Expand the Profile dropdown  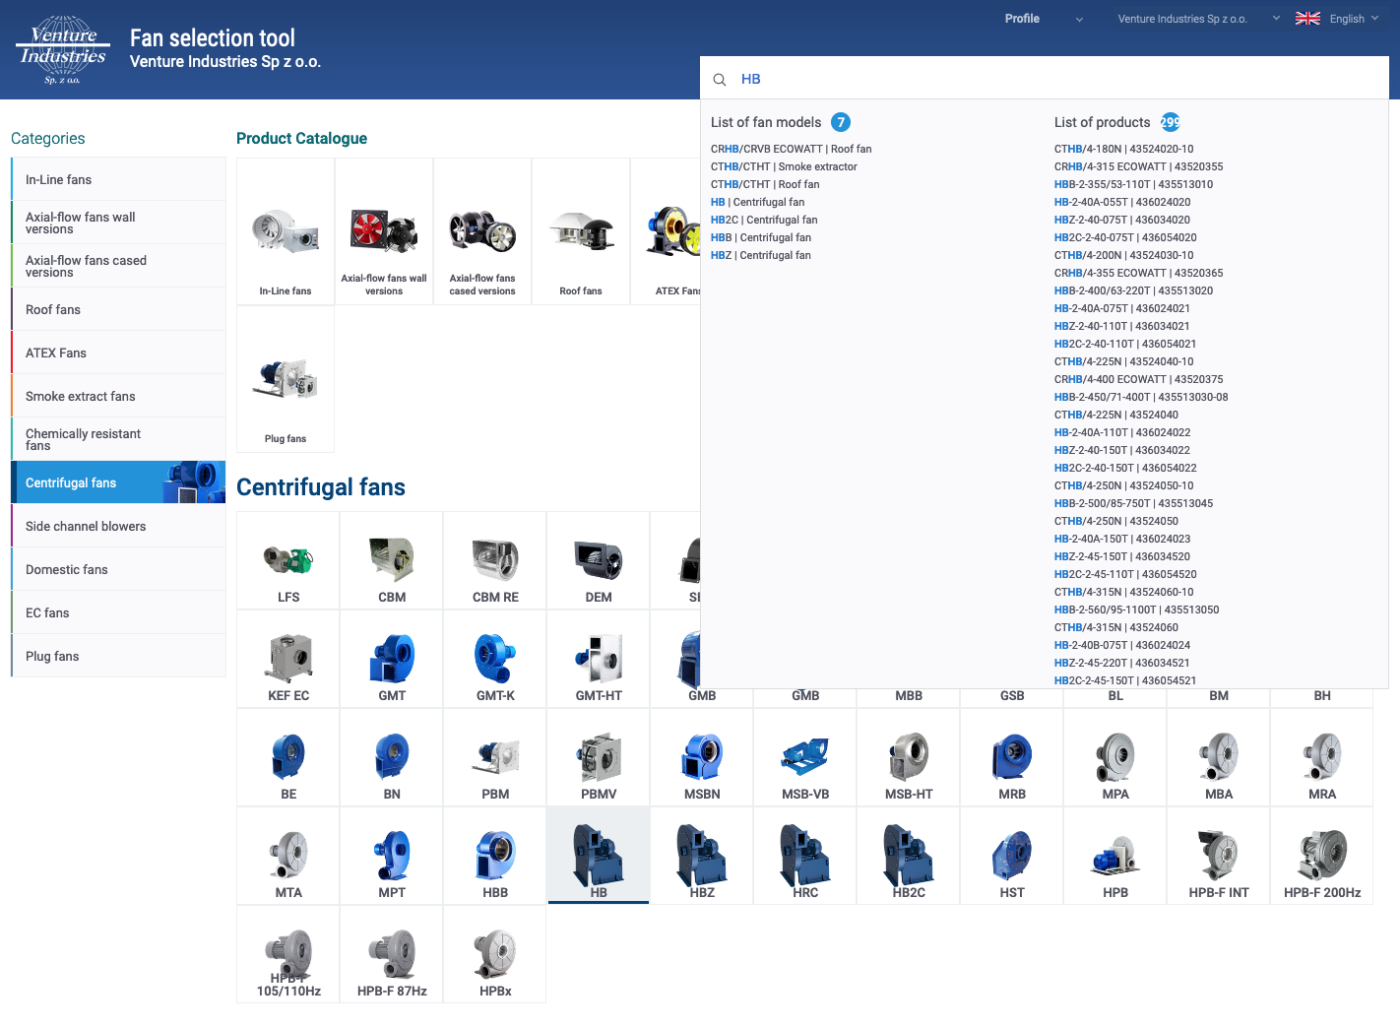coord(1044,19)
